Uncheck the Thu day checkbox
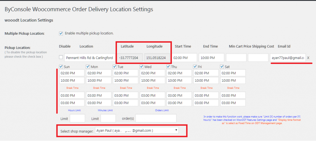This screenshot has width=316, height=141. point(168,67)
